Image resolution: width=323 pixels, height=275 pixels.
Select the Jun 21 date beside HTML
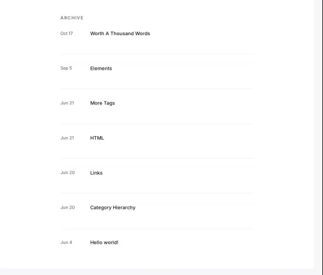pyautogui.click(x=67, y=138)
